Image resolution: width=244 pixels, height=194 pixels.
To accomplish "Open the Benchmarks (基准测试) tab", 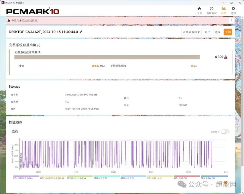I will 211,11.
